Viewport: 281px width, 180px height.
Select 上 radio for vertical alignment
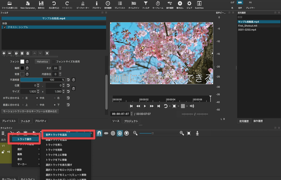23,104
